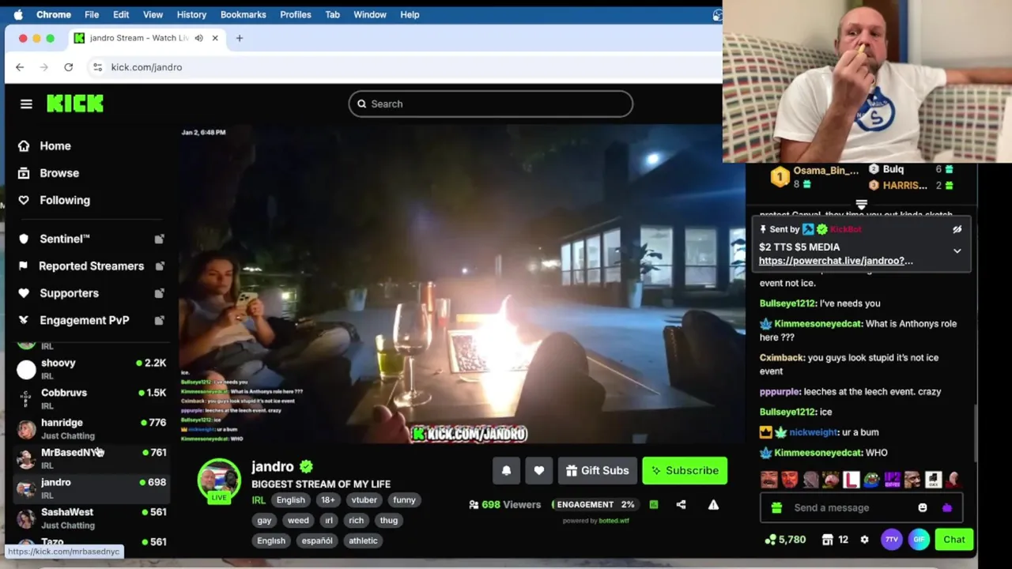Open SashaWest channel in sidebar
This screenshot has width=1012, height=569.
point(91,518)
